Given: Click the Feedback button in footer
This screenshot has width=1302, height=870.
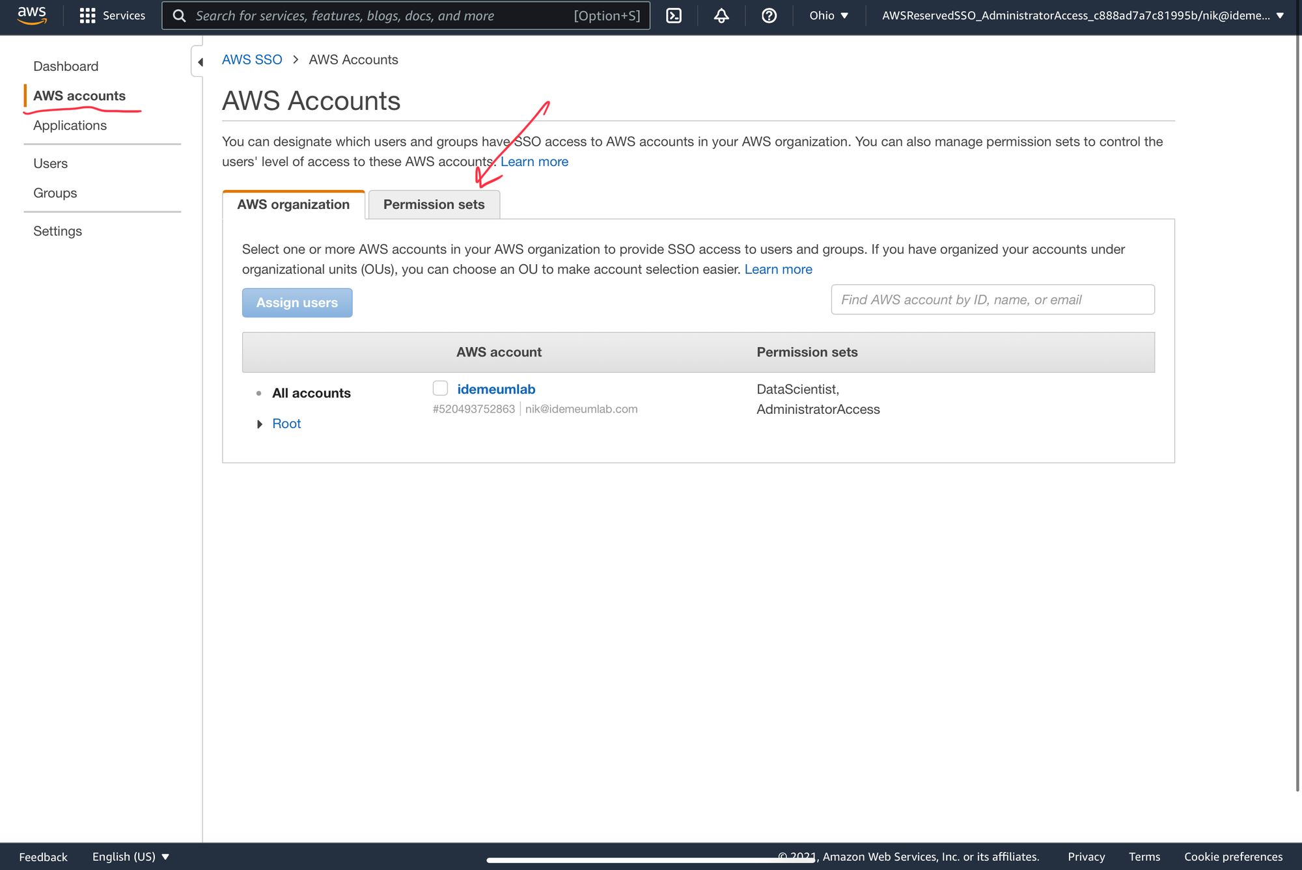Looking at the screenshot, I should [x=43, y=857].
